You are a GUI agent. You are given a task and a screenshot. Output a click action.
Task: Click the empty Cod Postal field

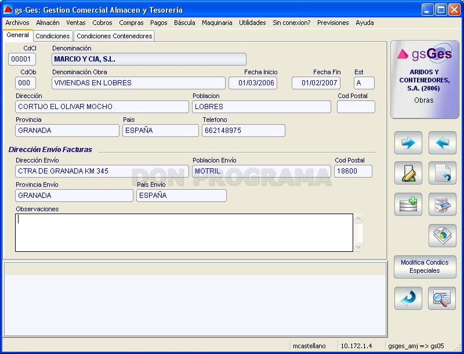(356, 107)
